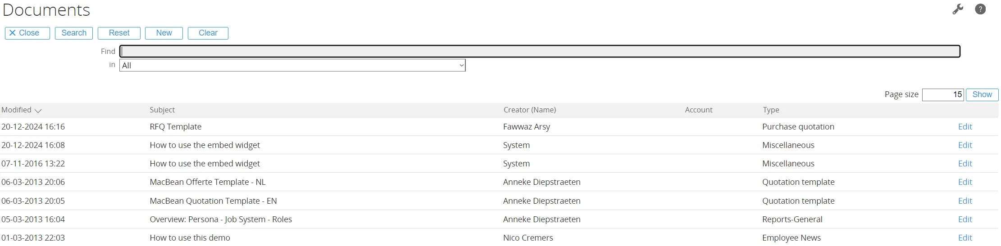
Task: Sort by Type column header
Action: pyautogui.click(x=771, y=110)
